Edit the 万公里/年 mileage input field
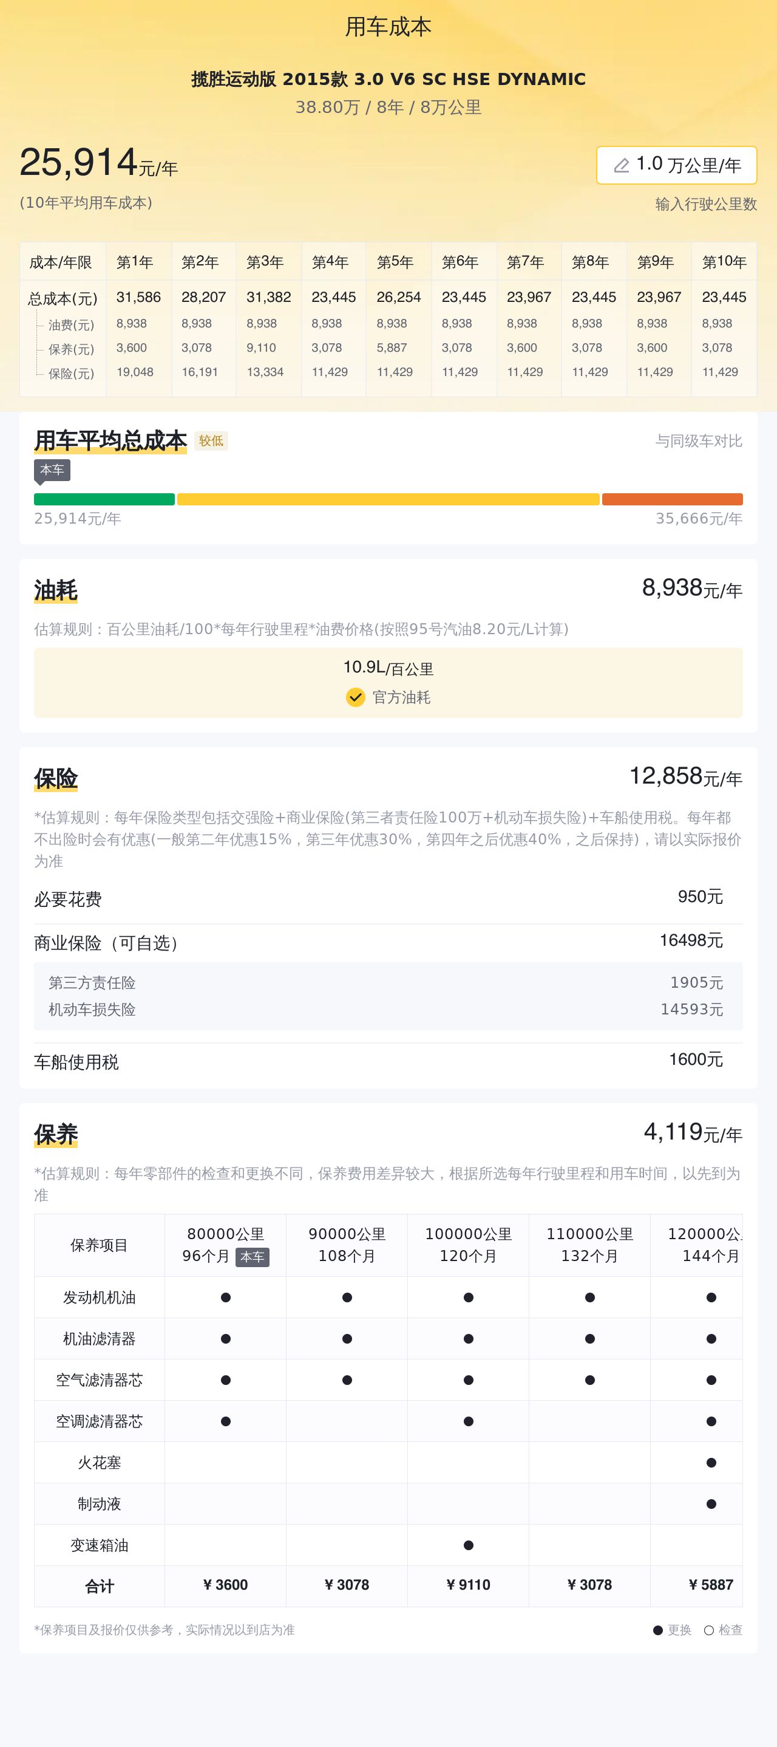Viewport: 777px width, 1747px height. [676, 165]
